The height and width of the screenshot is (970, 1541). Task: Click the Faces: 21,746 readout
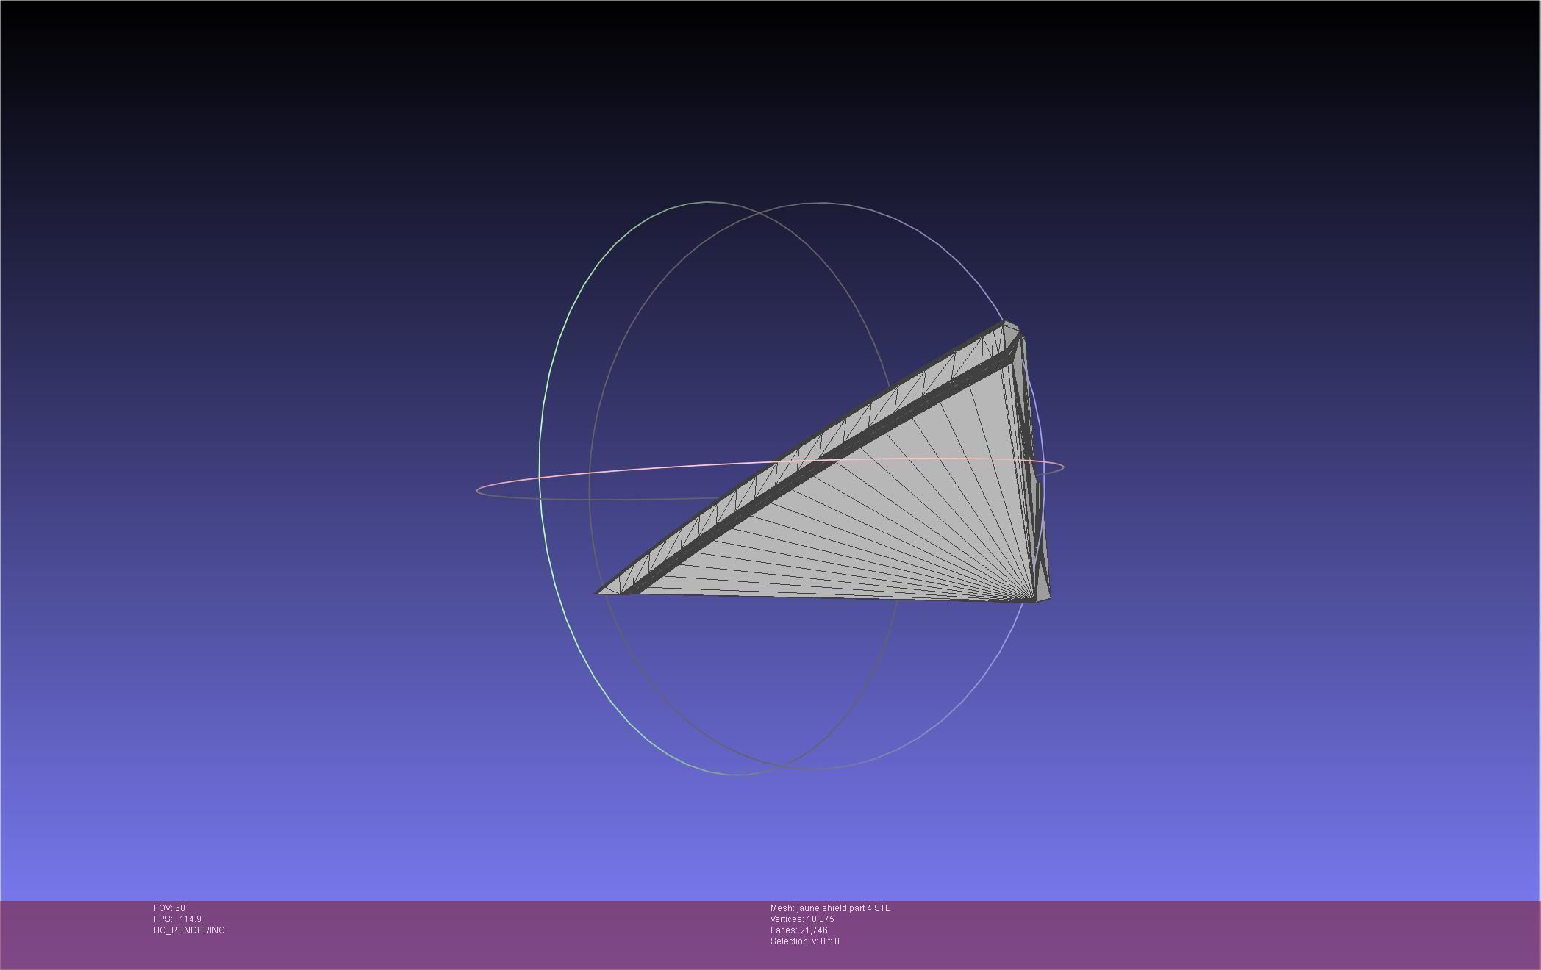click(x=798, y=930)
